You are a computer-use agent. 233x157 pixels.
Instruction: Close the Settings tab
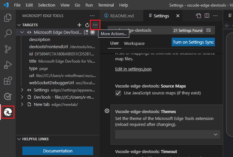[x=178, y=16]
